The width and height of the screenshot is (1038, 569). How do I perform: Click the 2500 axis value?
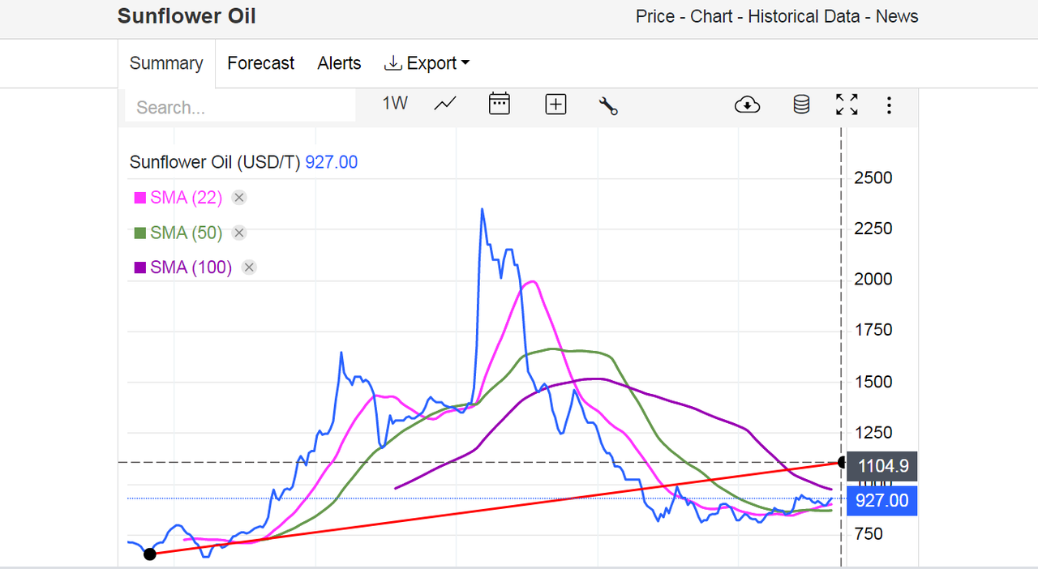[873, 178]
